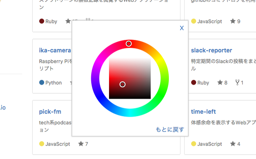Click the もとに戻す reset link
The image size is (256, 159).
170,129
